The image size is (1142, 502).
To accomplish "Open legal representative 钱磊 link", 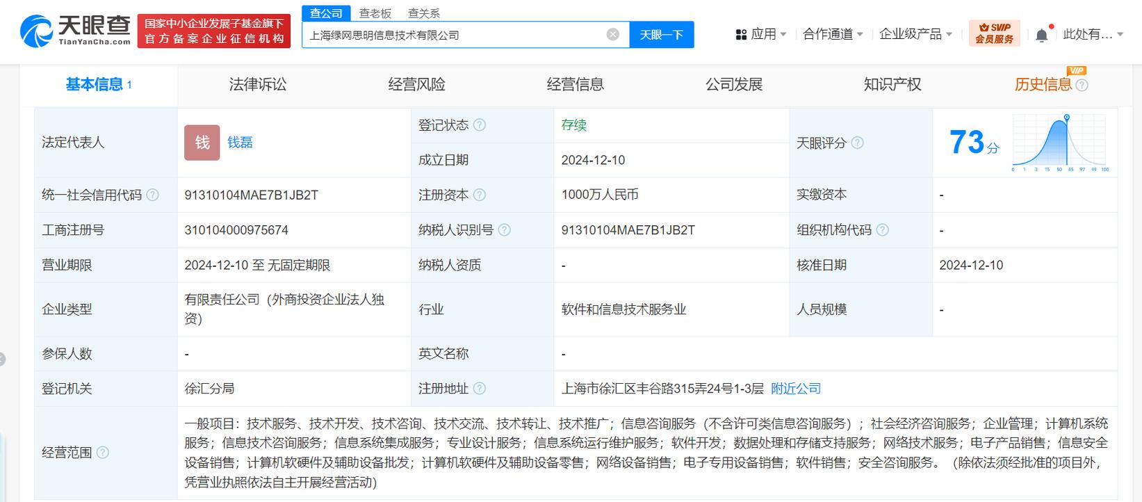I will 240,143.
